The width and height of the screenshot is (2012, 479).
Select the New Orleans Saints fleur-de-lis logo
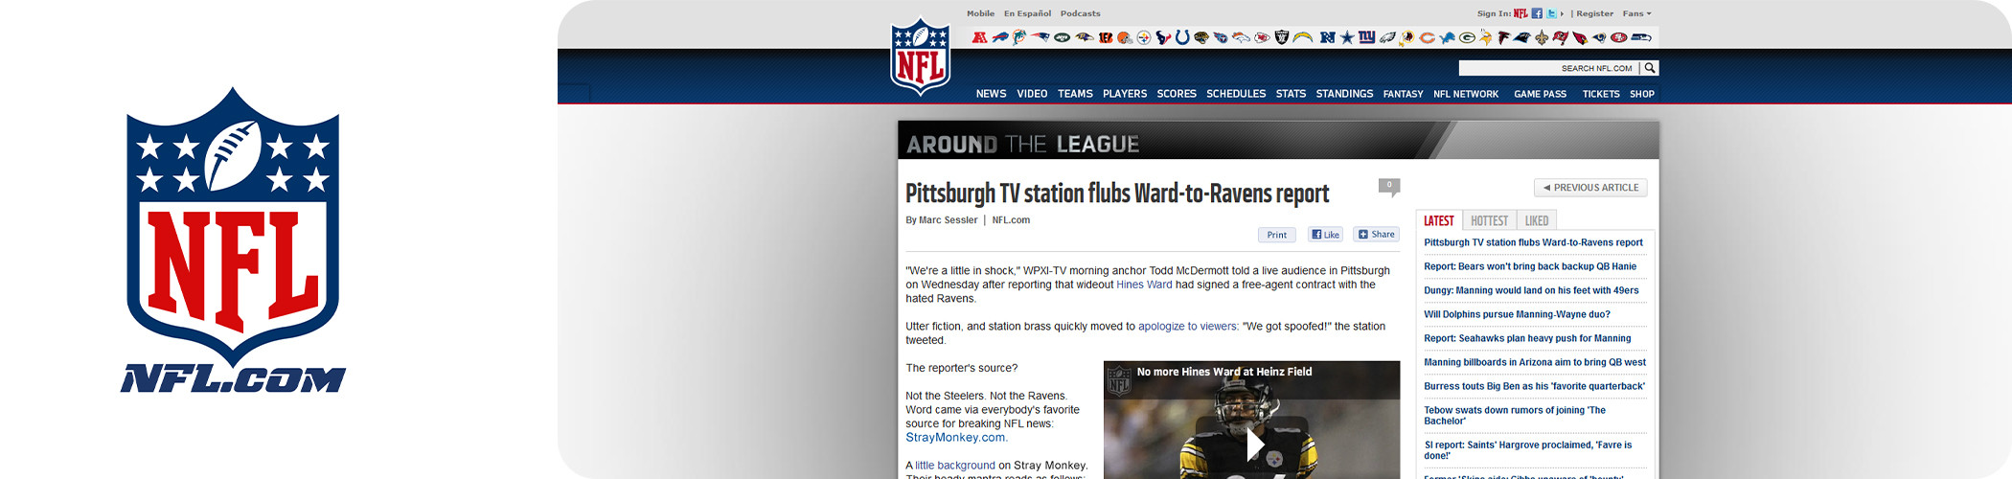(1542, 37)
